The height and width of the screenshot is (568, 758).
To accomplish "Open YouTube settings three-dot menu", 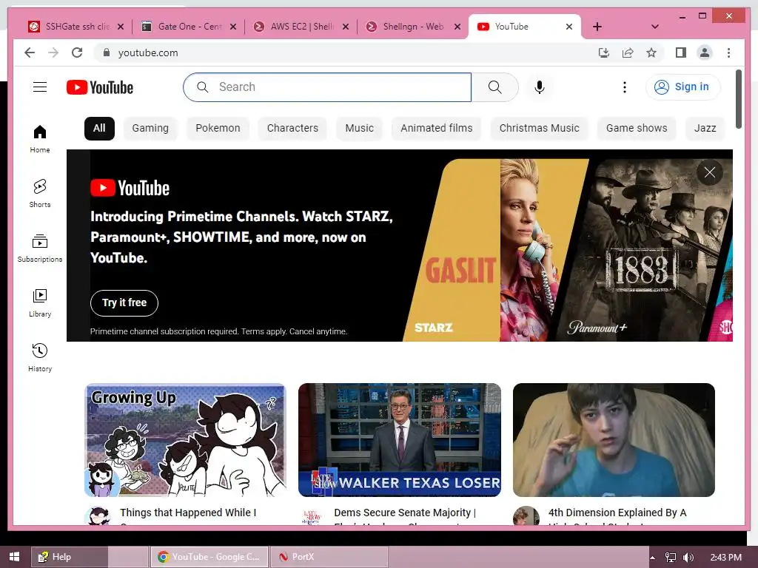I will pos(625,87).
